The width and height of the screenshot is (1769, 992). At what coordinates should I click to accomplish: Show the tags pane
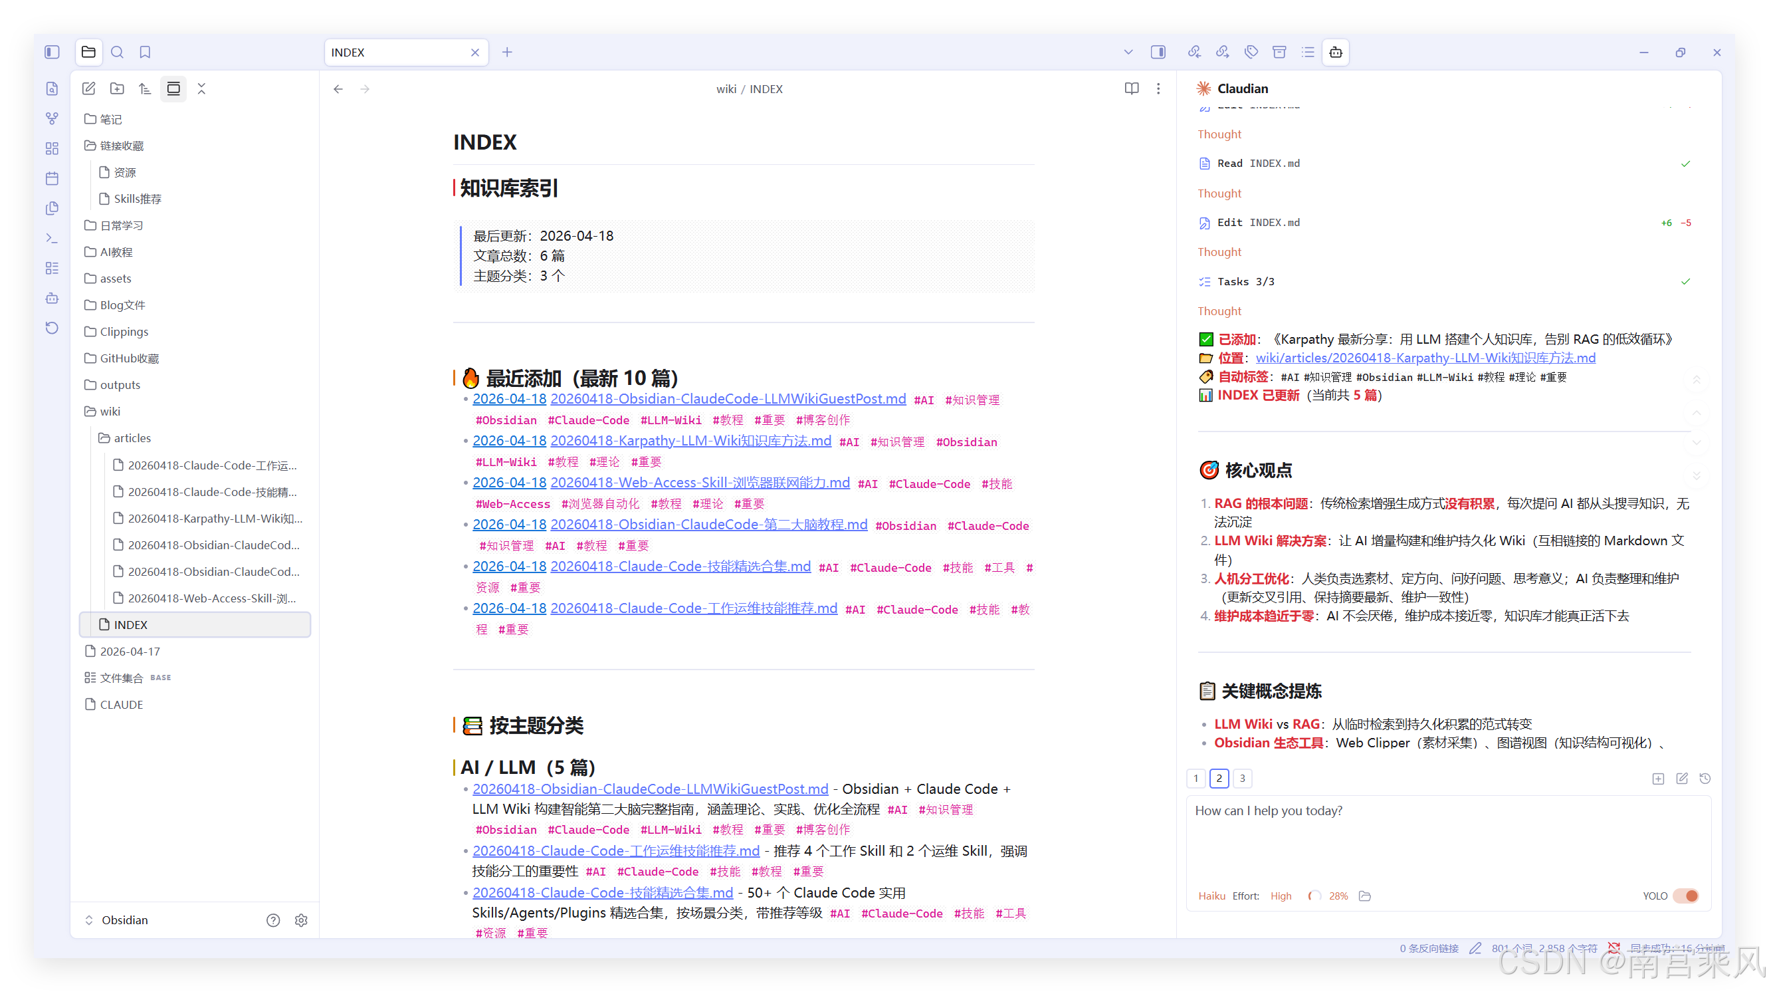[1251, 53]
